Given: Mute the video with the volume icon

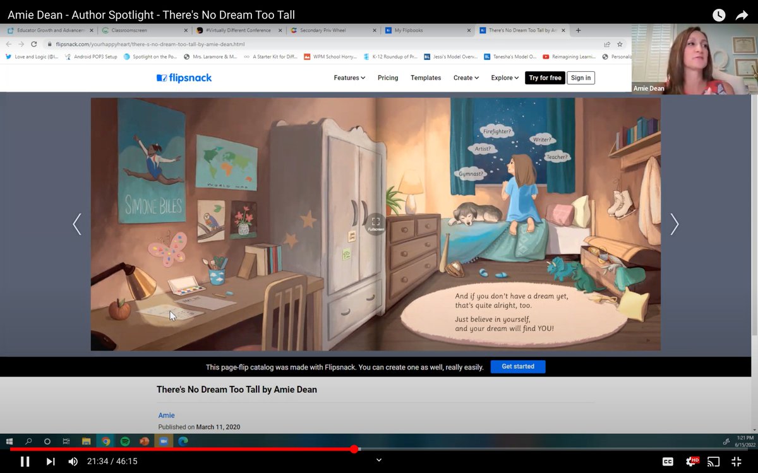Looking at the screenshot, I should click(x=73, y=461).
